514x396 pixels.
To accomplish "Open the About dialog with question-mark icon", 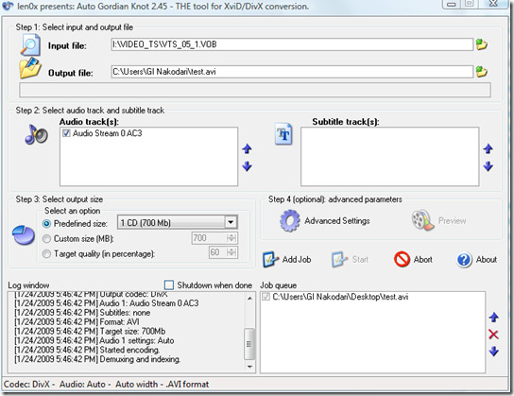I will 464,260.
